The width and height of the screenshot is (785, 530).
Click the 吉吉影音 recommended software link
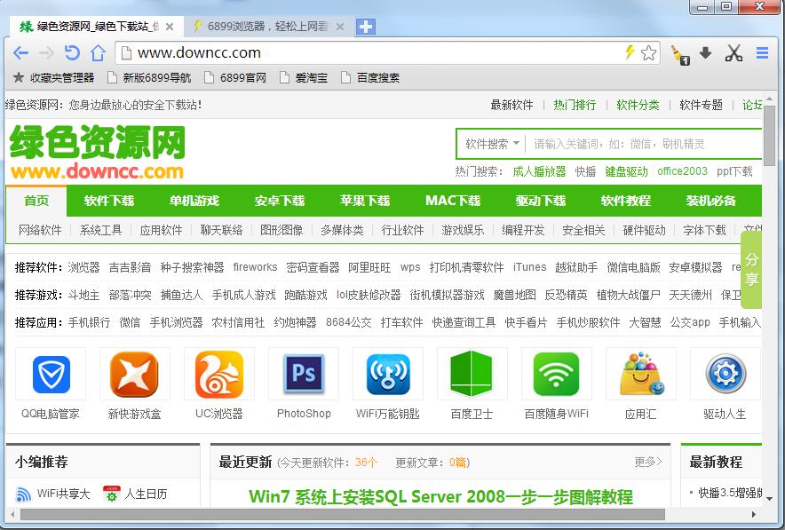pos(131,268)
